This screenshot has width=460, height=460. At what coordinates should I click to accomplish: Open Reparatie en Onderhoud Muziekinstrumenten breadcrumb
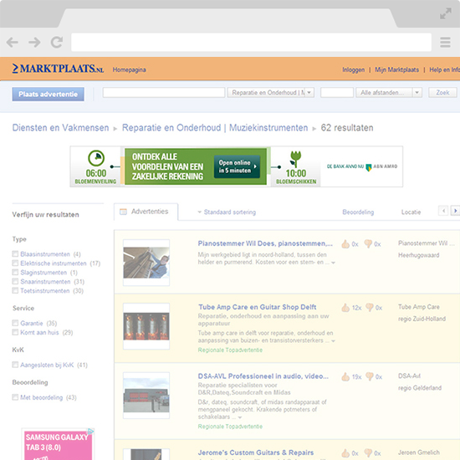tap(215, 128)
